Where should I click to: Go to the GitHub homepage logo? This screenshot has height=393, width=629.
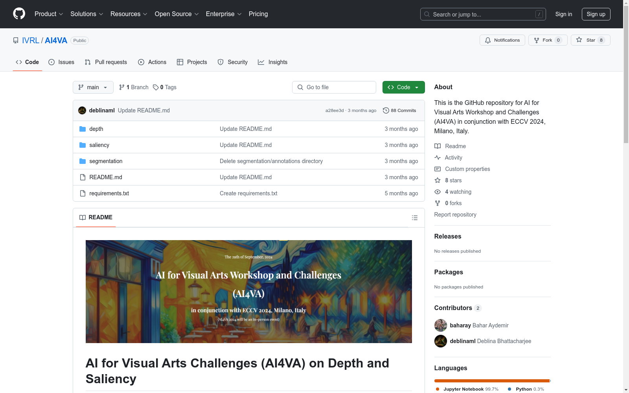coord(19,14)
